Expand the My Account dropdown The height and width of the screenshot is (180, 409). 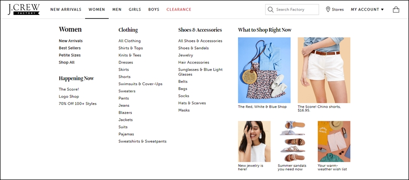click(367, 10)
